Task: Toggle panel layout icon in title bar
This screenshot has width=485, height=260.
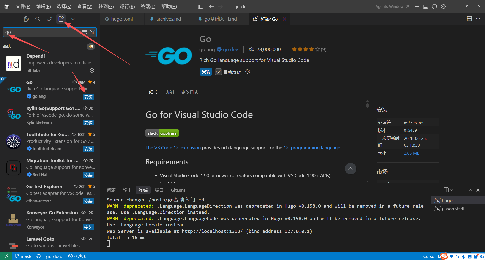Action: point(426,7)
